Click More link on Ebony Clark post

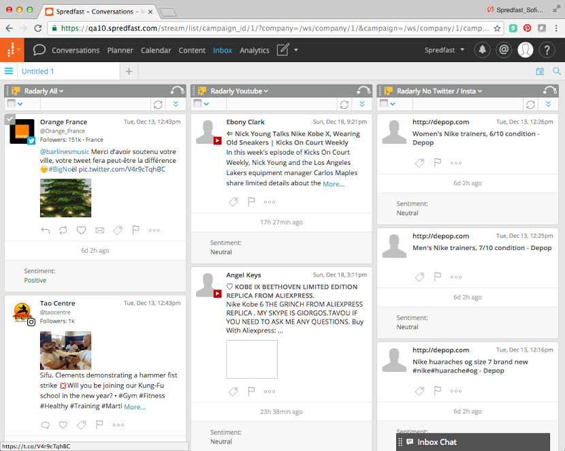[333, 184]
